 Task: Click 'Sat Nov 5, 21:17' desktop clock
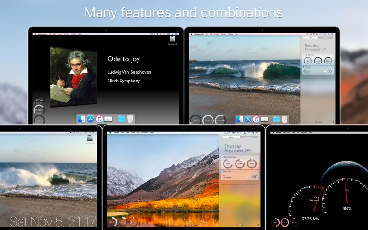coord(53,222)
